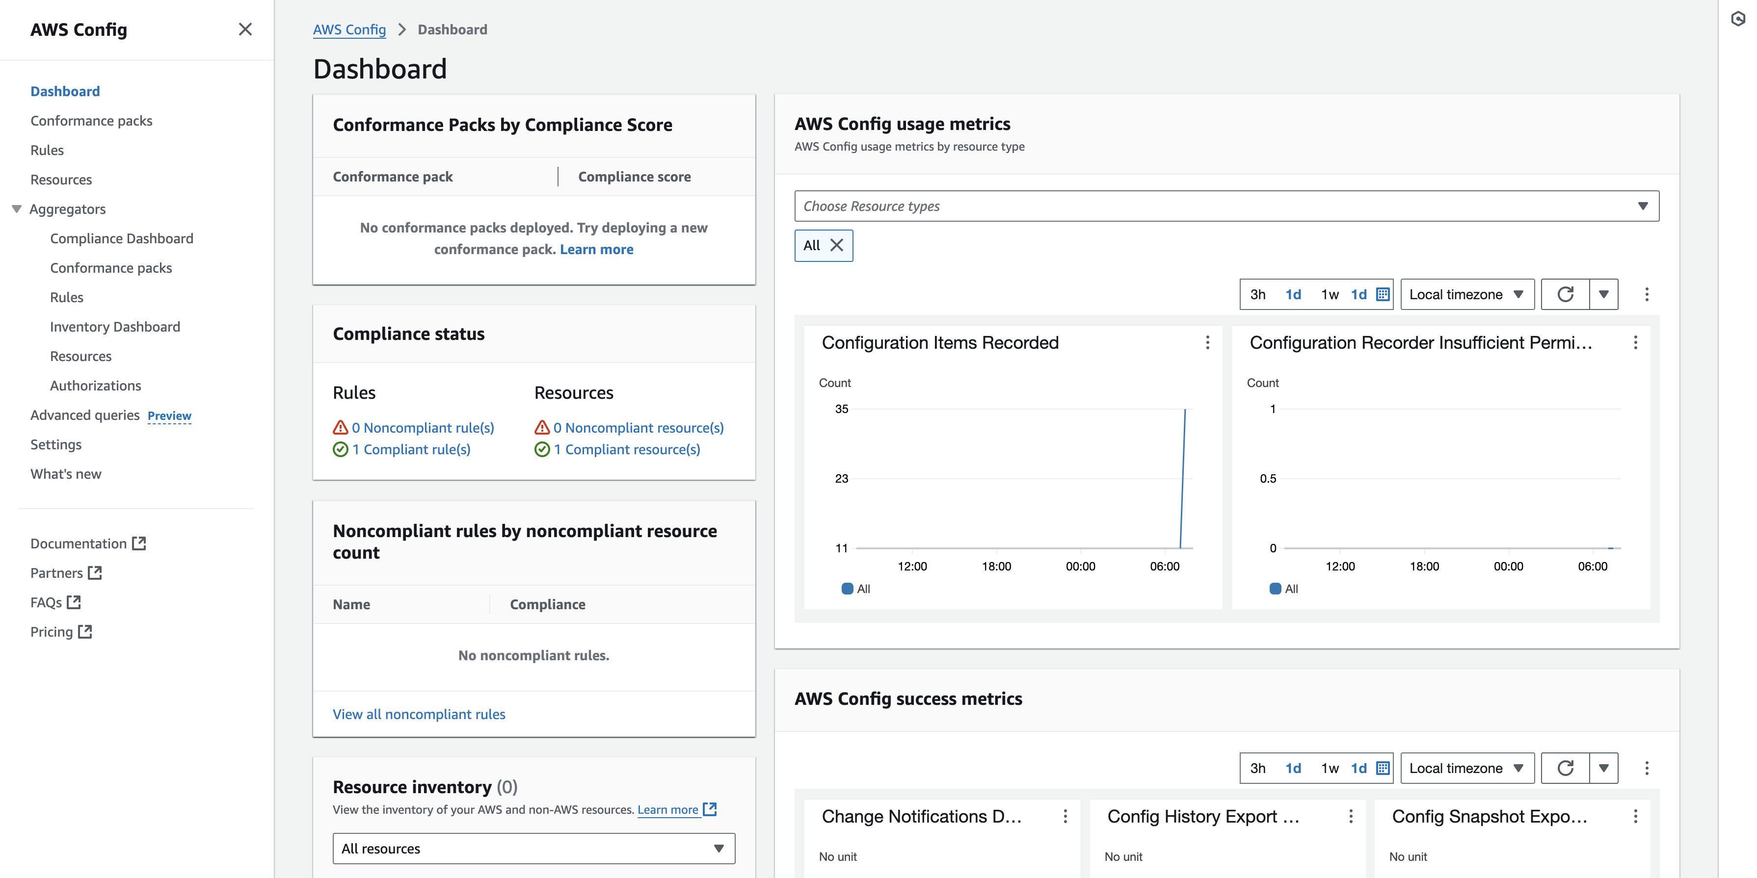1757x878 pixels.
Task: Remove the All resource type filter tag
Action: [837, 245]
